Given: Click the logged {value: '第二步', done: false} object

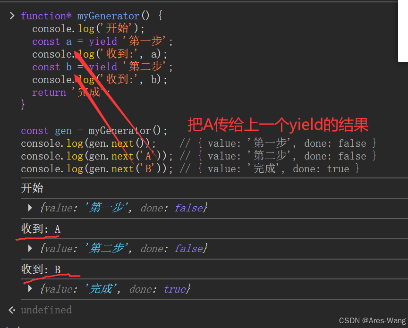Looking at the screenshot, I should coord(124,248).
